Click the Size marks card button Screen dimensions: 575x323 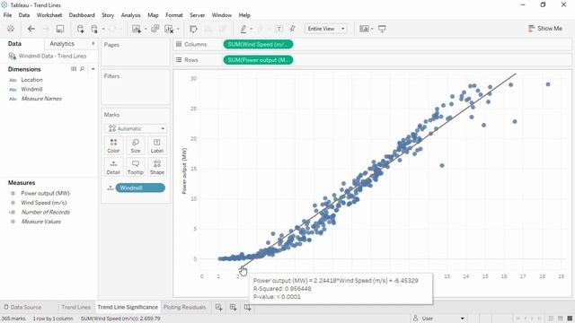point(136,145)
